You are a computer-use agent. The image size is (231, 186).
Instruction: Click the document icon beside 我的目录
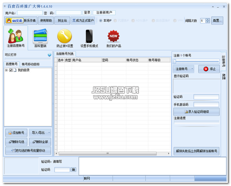pos(15,70)
